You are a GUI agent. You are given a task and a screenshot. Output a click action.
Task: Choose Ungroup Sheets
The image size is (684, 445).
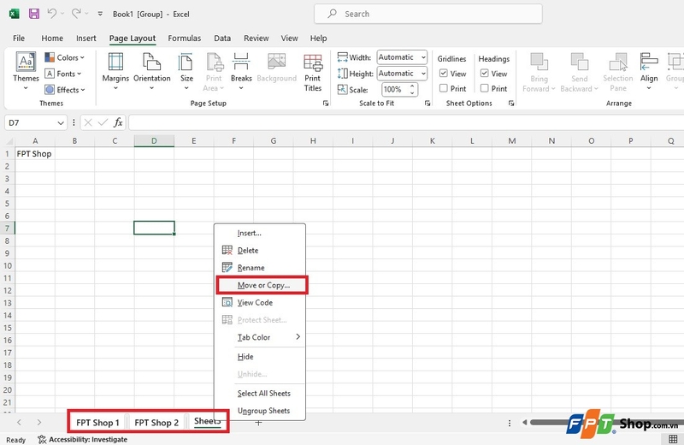(261, 411)
